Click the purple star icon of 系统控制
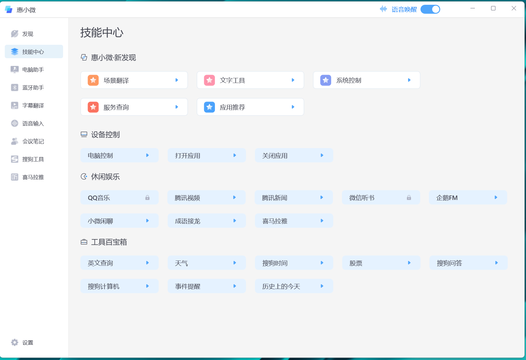This screenshot has height=360, width=526. 326,80
